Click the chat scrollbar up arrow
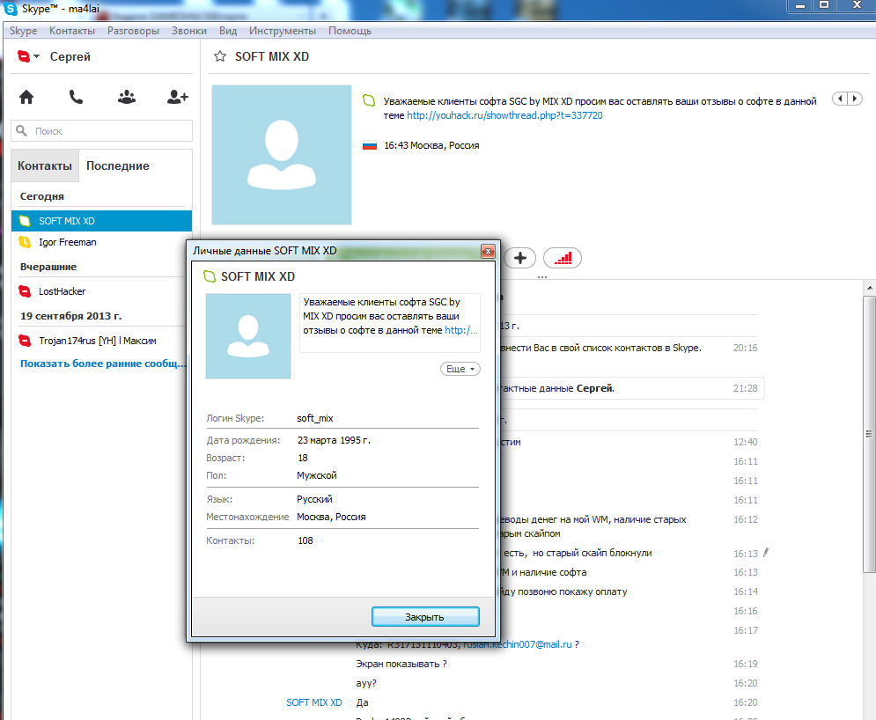 click(x=869, y=288)
